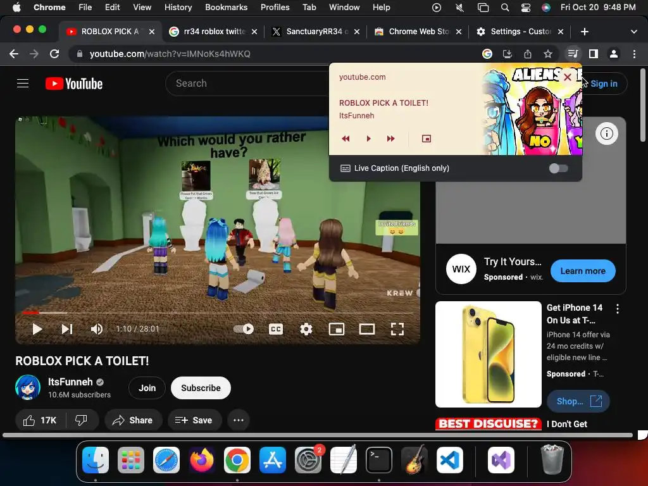This screenshot has width=648, height=486.
Task: Dismiss the media control card
Action: 568,77
